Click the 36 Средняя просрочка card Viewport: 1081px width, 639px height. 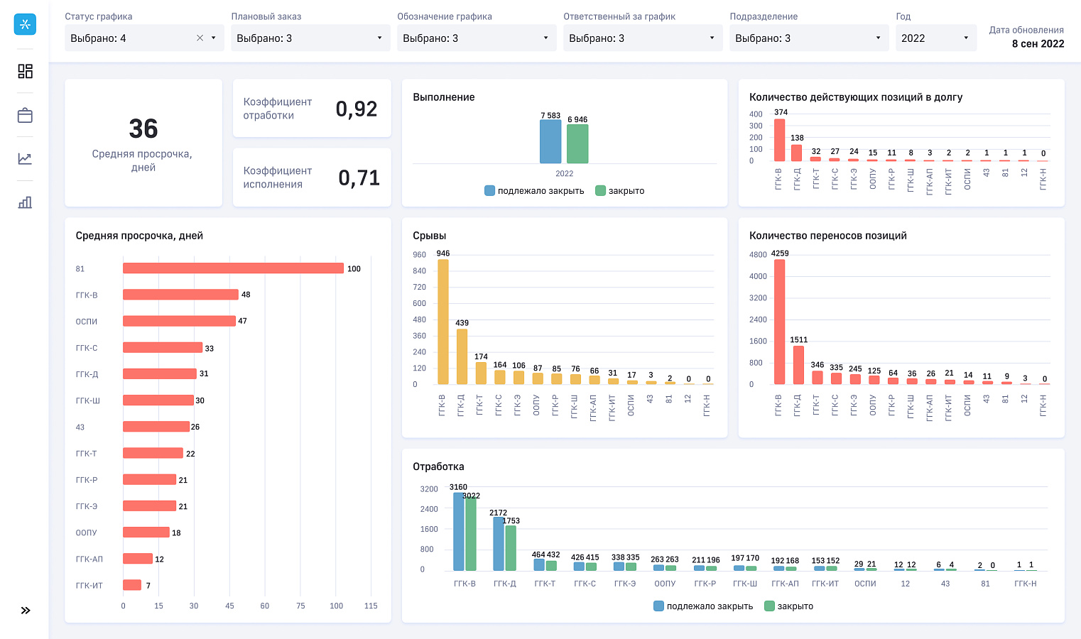click(143, 143)
